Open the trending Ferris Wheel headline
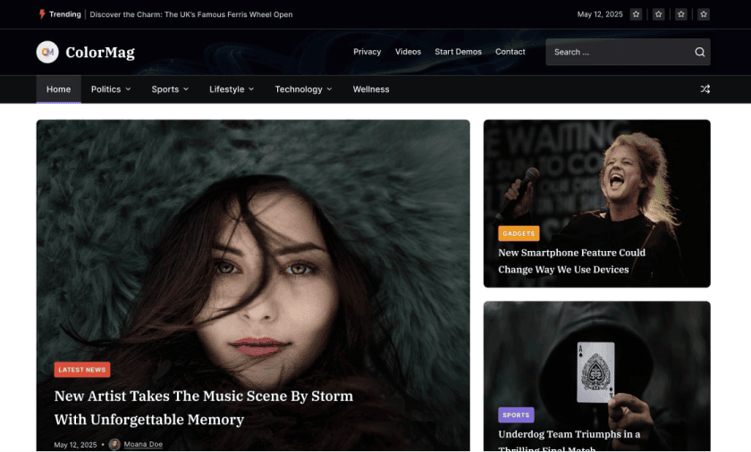 [191, 14]
